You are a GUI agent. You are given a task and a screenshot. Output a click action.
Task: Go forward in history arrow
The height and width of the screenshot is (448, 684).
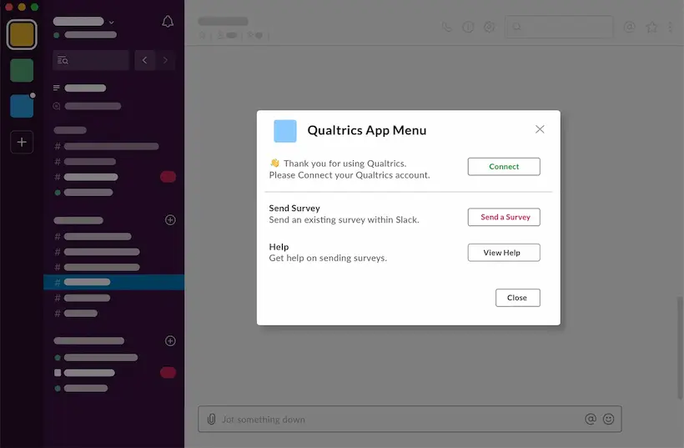165,60
